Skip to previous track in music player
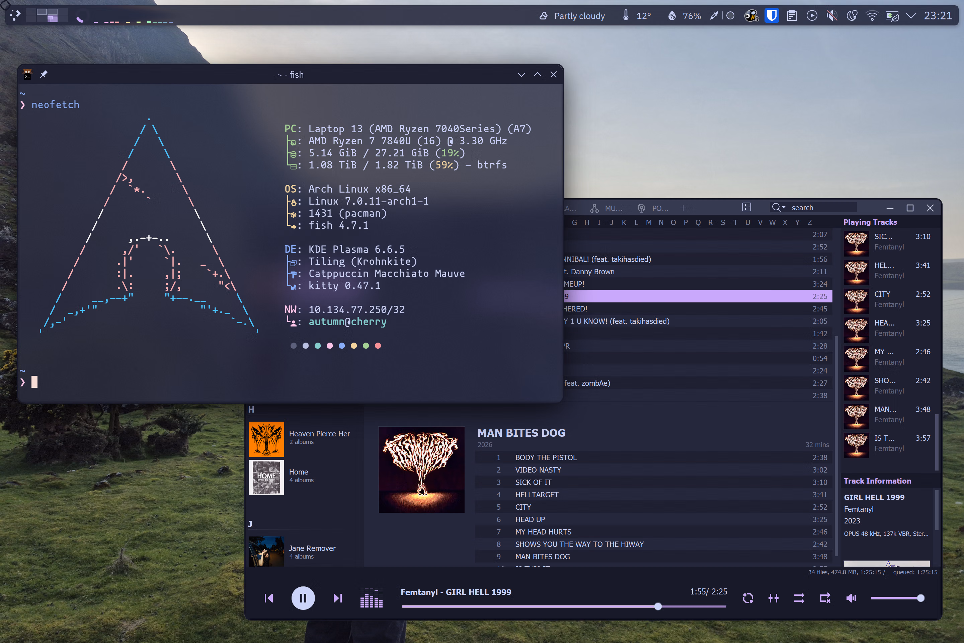Viewport: 964px width, 643px height. click(x=269, y=598)
